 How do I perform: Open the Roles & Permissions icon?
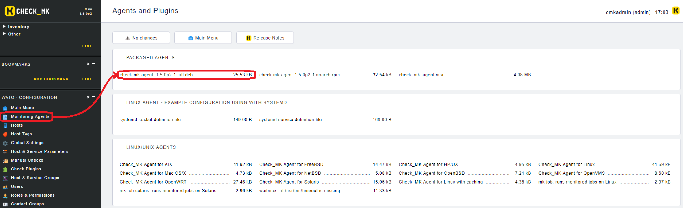tap(5, 195)
